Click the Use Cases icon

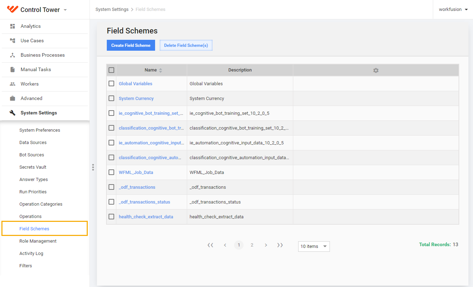pos(13,41)
